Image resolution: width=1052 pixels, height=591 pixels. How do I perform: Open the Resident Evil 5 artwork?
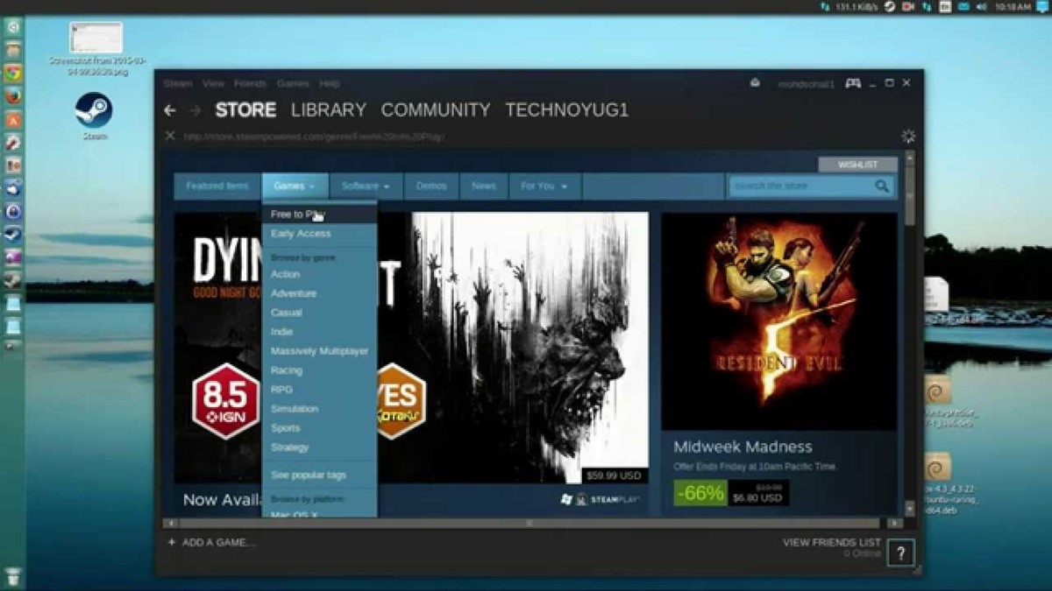pos(778,320)
